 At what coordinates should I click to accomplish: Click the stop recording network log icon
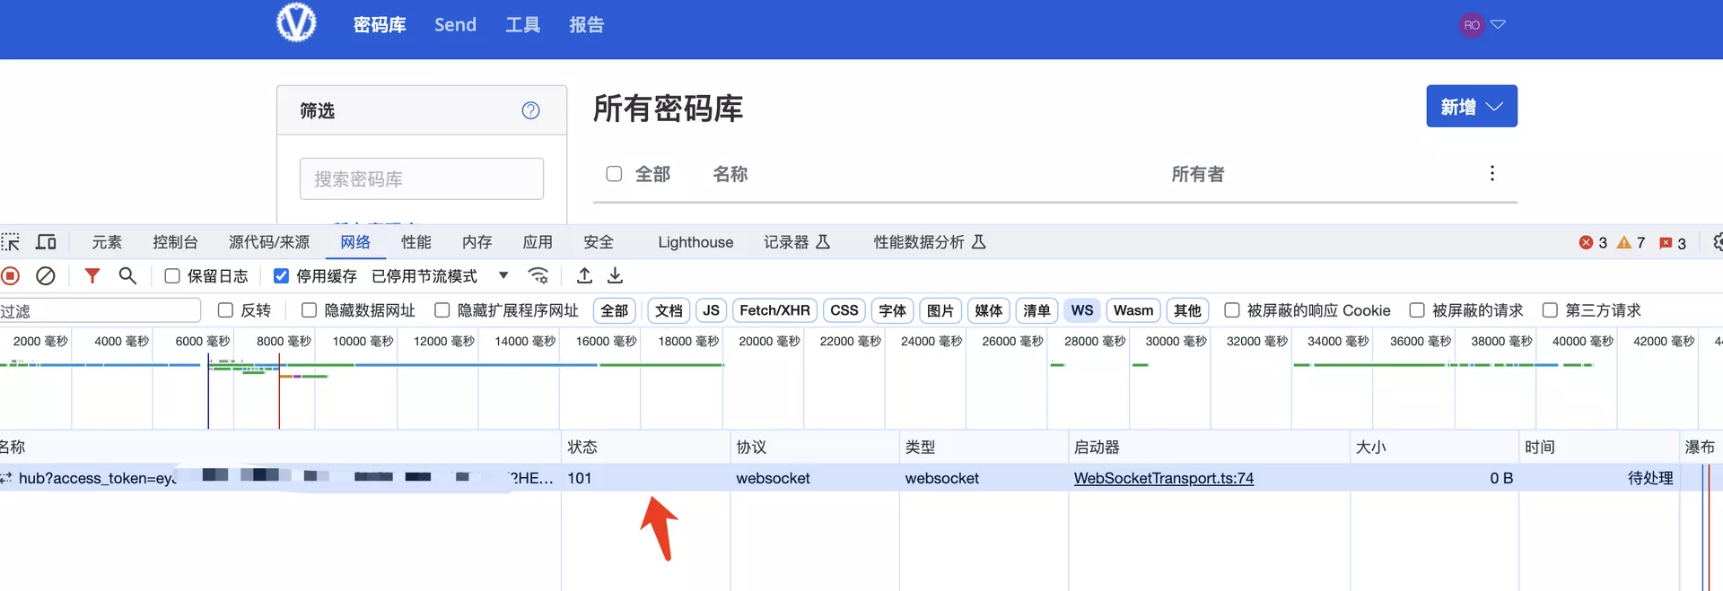pos(11,276)
